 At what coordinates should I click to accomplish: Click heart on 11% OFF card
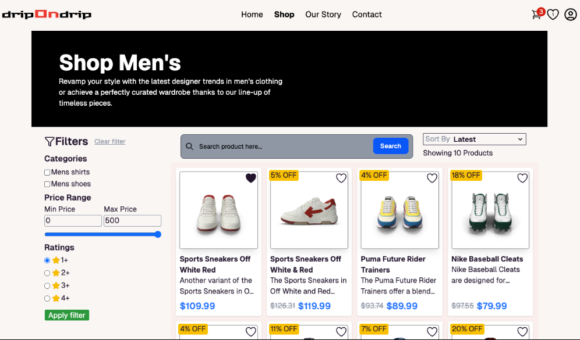(341, 331)
